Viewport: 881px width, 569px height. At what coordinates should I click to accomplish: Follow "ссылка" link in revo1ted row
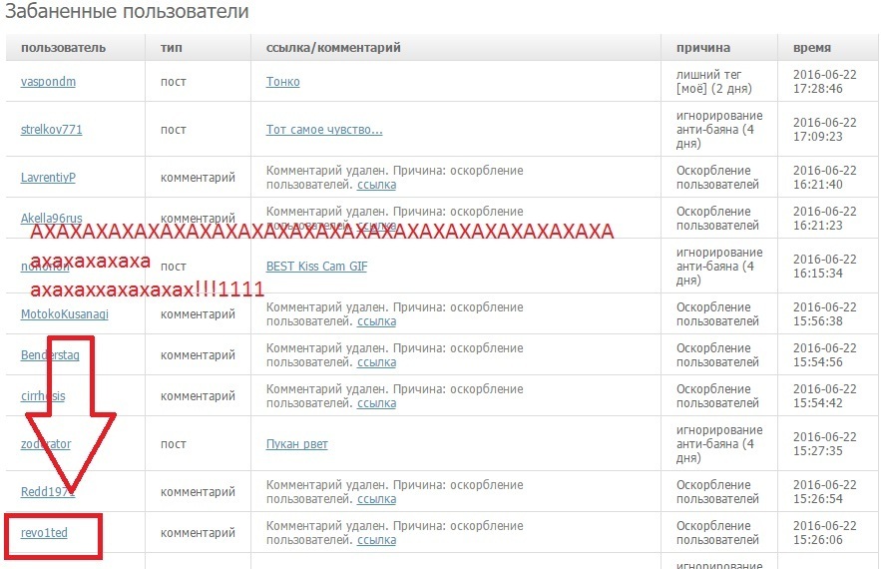376,540
